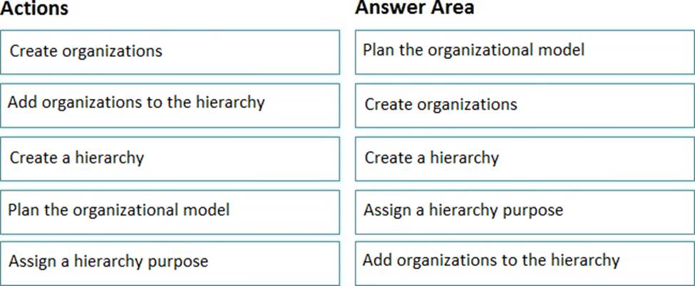
Task: Pick 'Create a hierarchy' in the Actions column
Action: (x=170, y=158)
